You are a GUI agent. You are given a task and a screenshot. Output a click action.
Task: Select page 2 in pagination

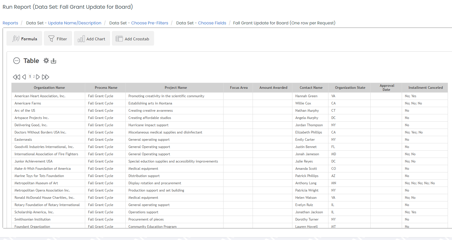tap(34, 77)
